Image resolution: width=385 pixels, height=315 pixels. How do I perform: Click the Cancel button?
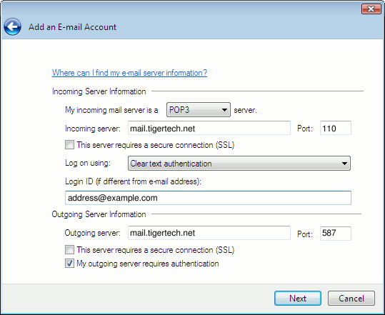coord(351,299)
